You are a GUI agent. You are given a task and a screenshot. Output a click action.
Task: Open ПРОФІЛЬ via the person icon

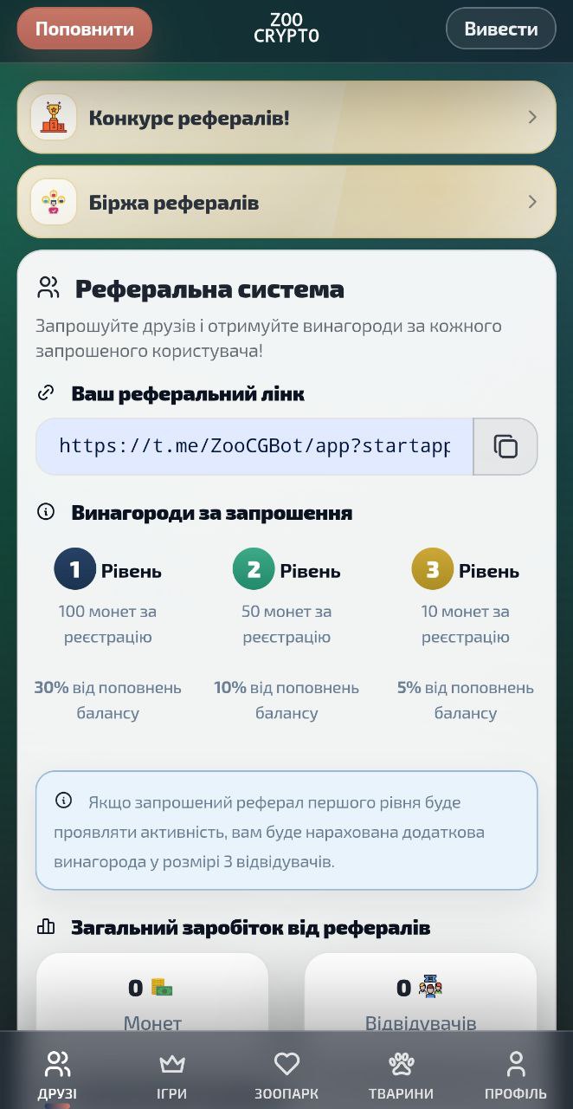(x=516, y=1062)
